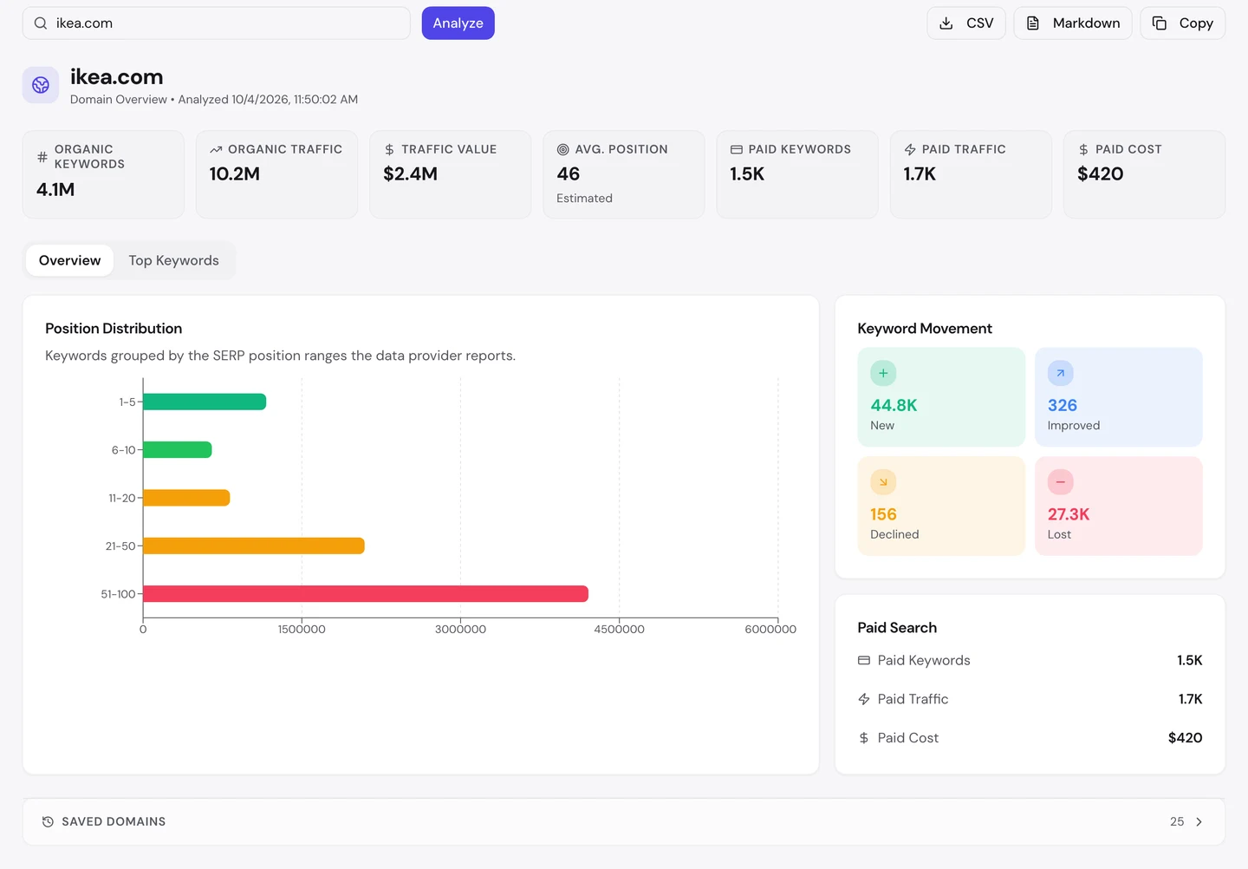Screen dimensions: 1248x869
Task: Click the Organic Keywords hash icon
Action: tap(42, 157)
